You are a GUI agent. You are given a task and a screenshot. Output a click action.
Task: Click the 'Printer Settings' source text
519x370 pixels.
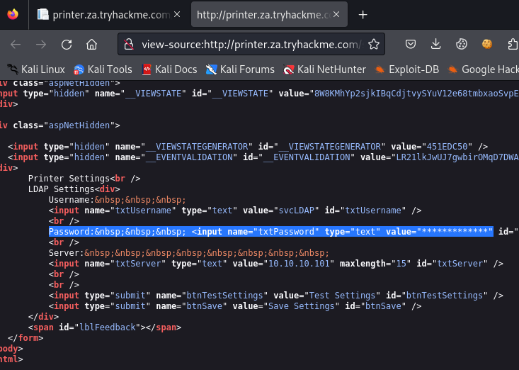69,179
